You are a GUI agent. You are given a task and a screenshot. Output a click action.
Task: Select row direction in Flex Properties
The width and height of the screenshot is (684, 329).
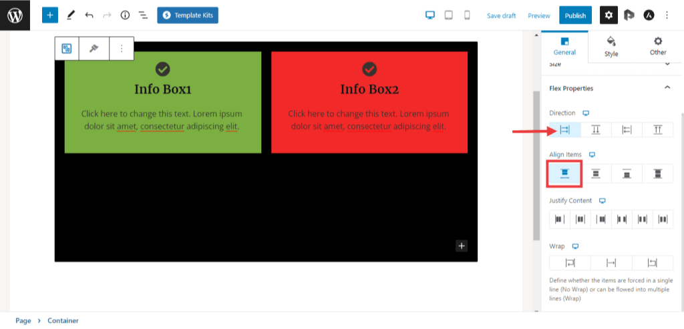(564, 130)
